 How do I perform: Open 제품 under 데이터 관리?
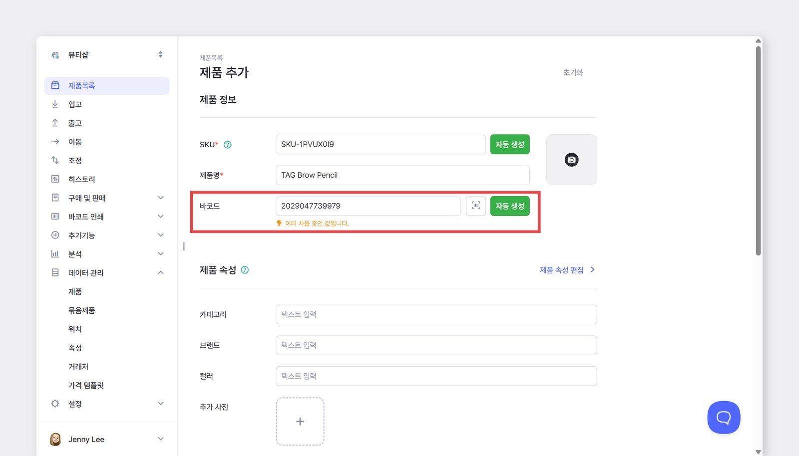click(x=75, y=291)
